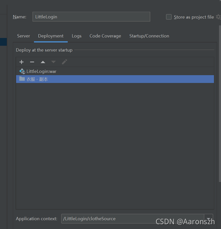Enable Store as project file checkbox

[169, 17]
